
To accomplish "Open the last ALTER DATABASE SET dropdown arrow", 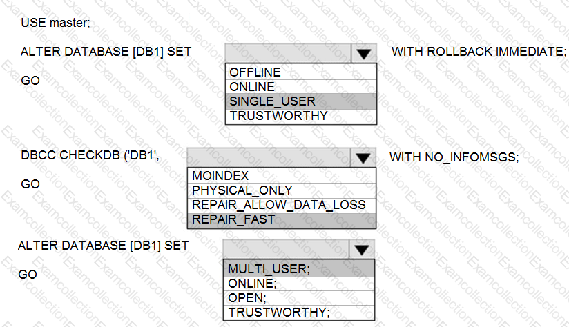I will tap(360, 249).
